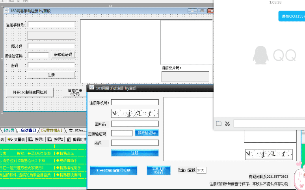Click the title icon of the form designer window
The image size is (305, 190).
(7, 11)
